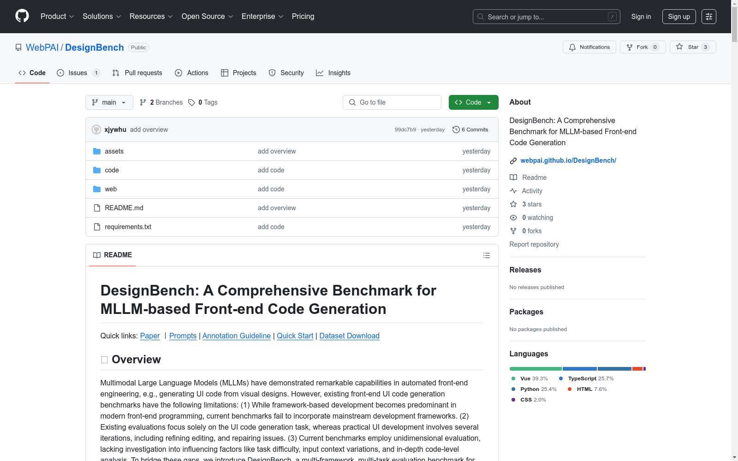Click the Sign up button
The image size is (738, 461).
tap(679, 17)
